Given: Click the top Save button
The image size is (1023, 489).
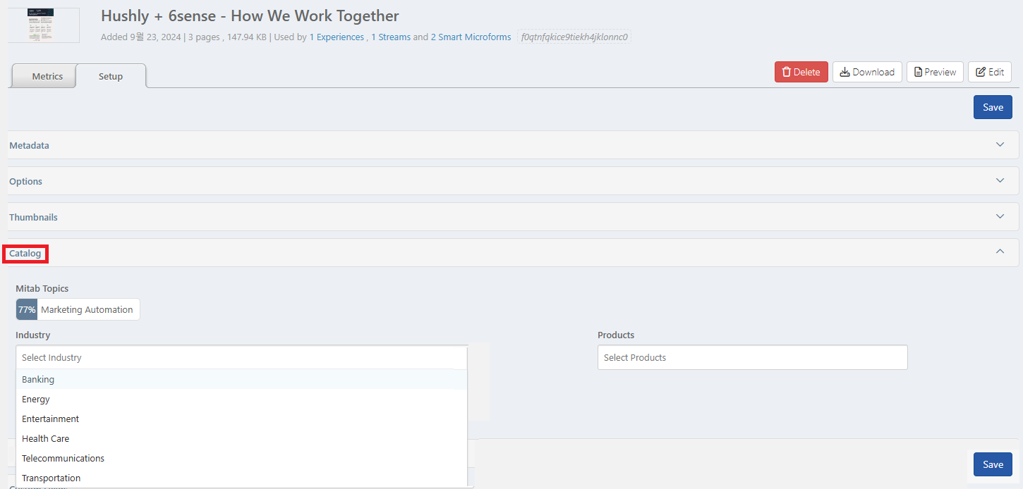Looking at the screenshot, I should pos(993,107).
